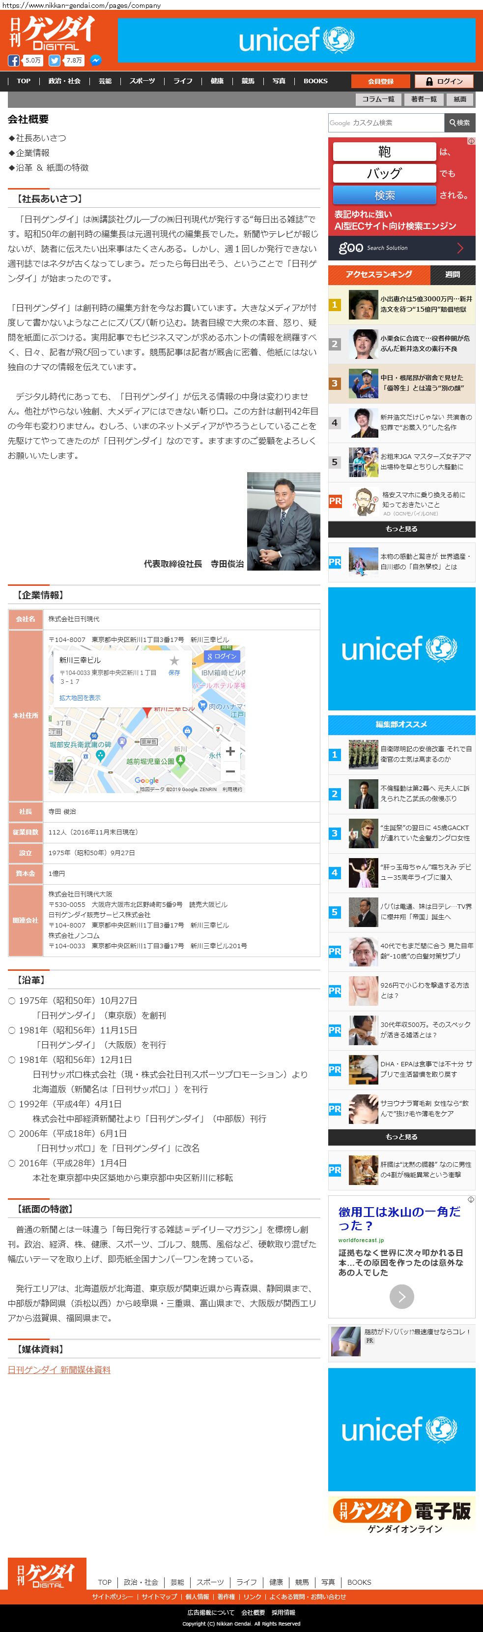The height and width of the screenshot is (1632, 483).
Task: Click the president 寺田俊治 photo
Action: click(x=283, y=521)
